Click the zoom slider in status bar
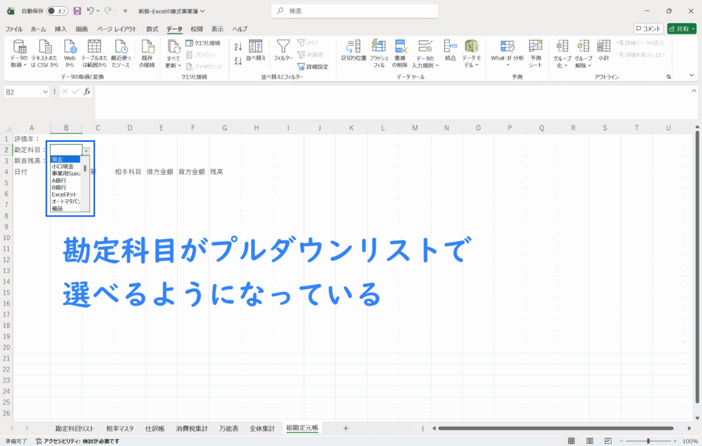Image resolution: width=702 pixels, height=446 pixels. point(648,441)
